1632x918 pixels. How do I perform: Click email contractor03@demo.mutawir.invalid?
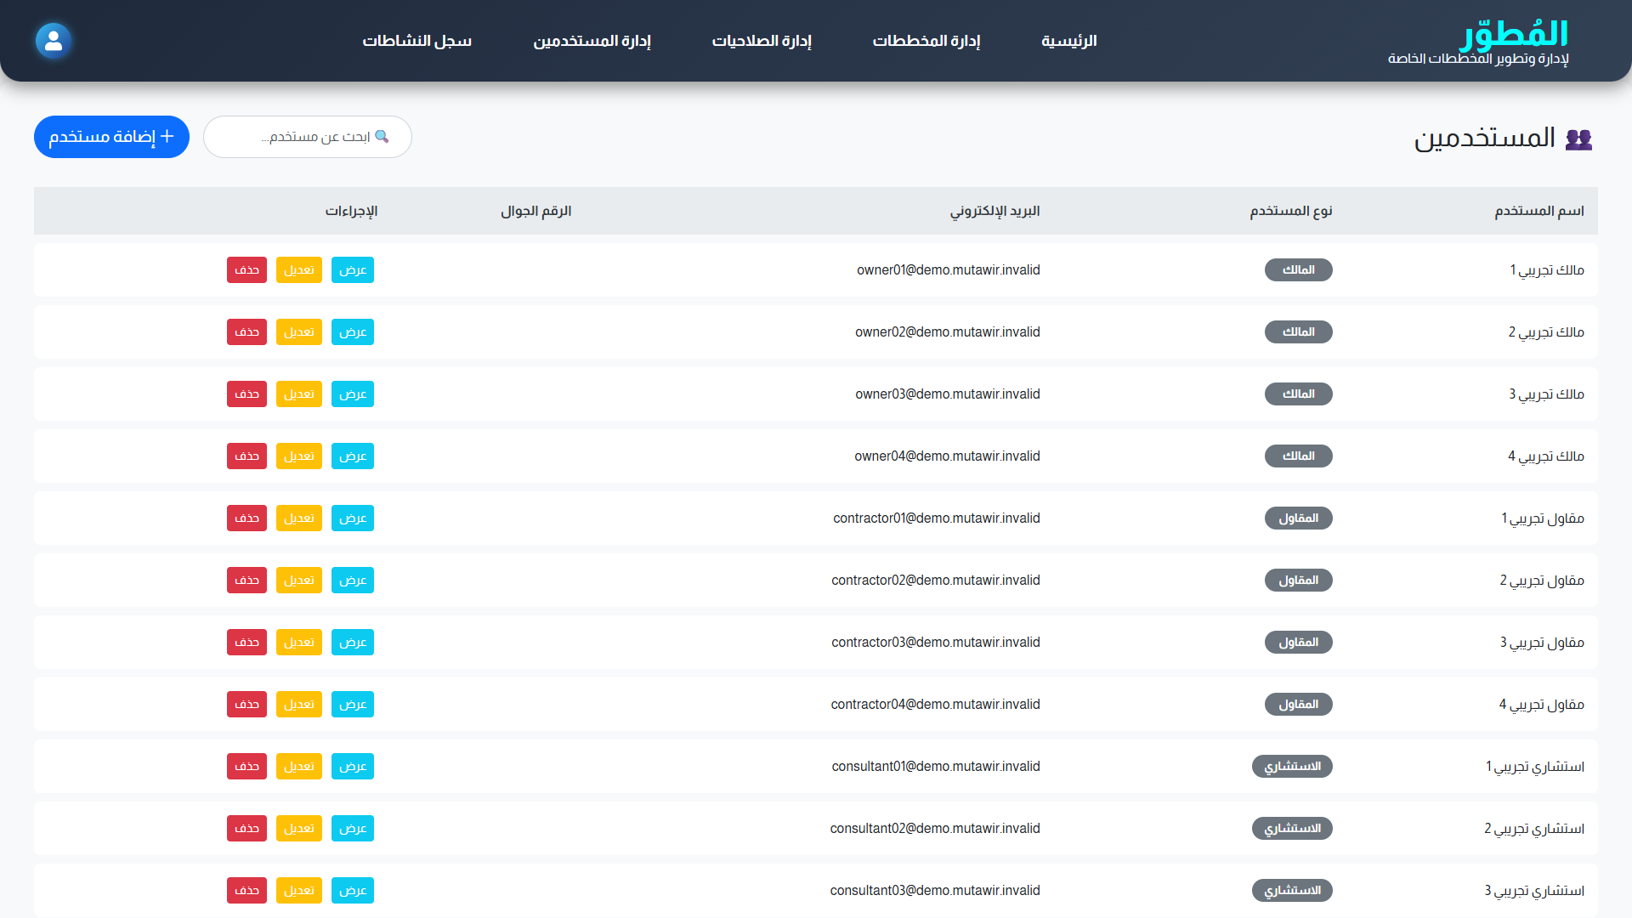point(936,642)
